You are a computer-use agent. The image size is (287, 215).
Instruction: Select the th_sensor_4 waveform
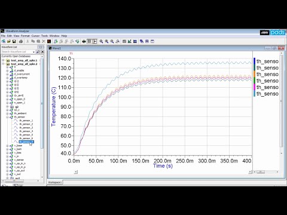26,131
